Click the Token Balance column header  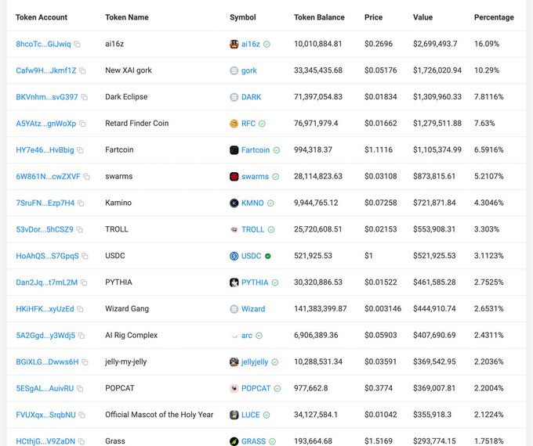(x=320, y=17)
